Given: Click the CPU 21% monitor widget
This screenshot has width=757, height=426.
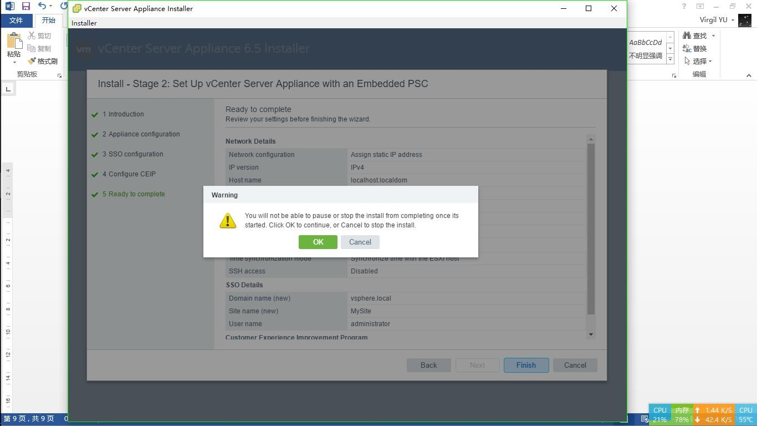Looking at the screenshot, I should (659, 415).
